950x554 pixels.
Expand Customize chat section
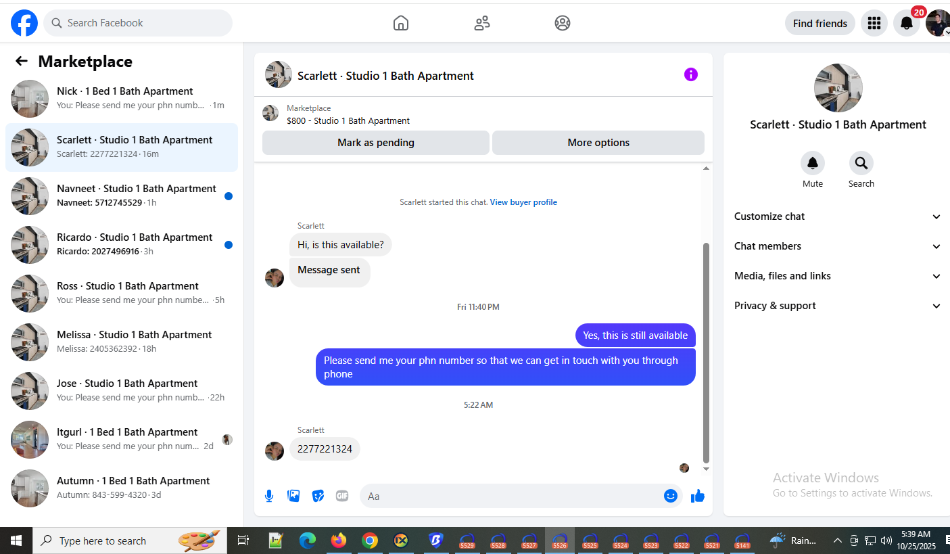(838, 216)
